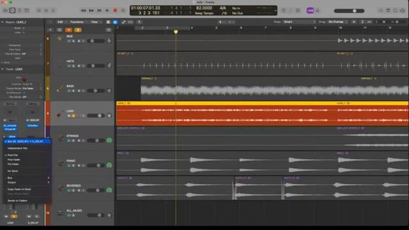Click the BASS track guitar icon
Image resolution: width=409 pixels, height=230 pixels.
coord(59,89)
